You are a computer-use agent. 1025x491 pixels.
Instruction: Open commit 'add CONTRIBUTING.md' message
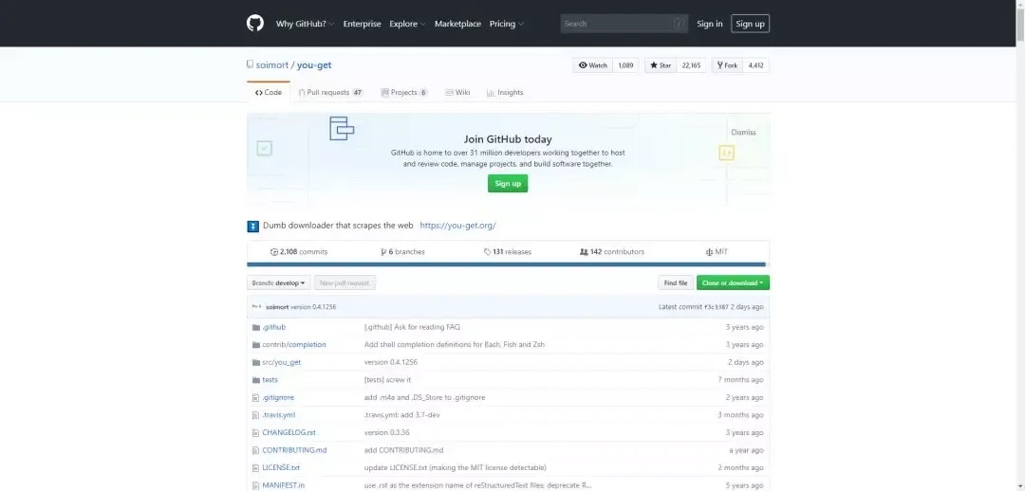click(x=403, y=450)
